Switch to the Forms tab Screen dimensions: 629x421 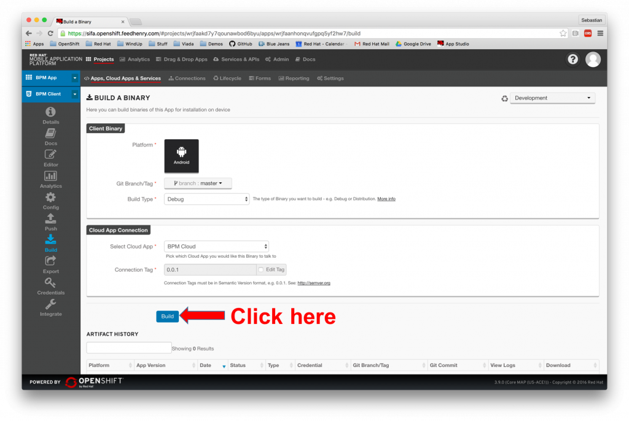[260, 78]
